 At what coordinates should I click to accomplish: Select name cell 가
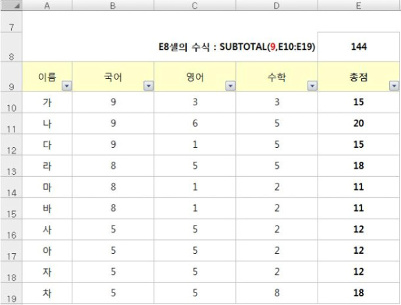(x=47, y=103)
